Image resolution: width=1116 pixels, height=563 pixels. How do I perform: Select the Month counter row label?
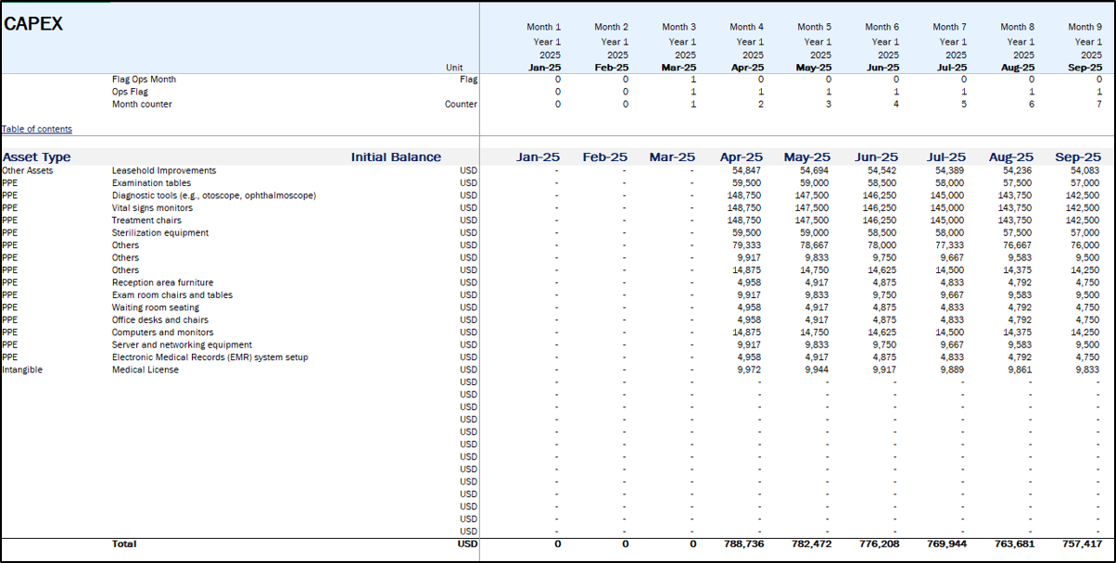tap(142, 105)
